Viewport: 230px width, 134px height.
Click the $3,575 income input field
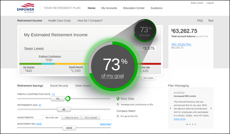pos(144,48)
